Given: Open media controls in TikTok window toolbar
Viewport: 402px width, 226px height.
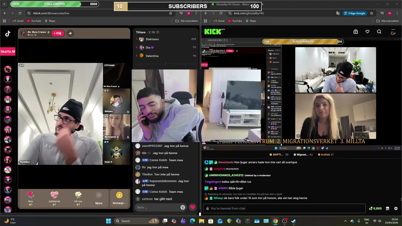Looking at the screenshot, I should (181, 13).
